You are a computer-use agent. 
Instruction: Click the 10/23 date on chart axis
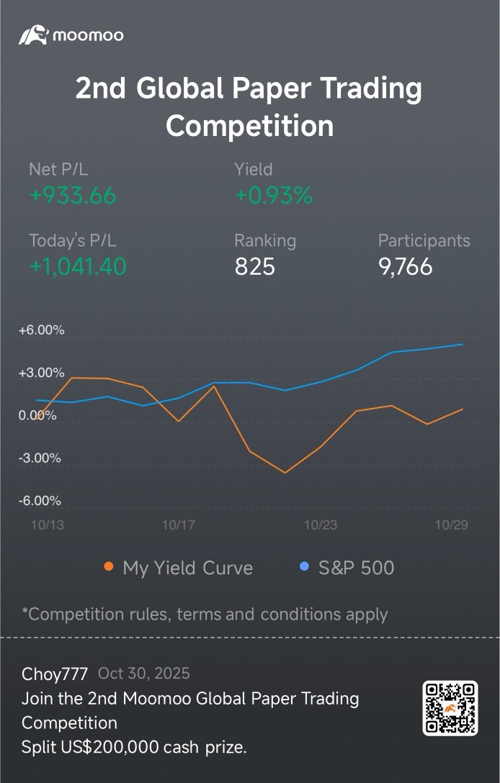(x=321, y=525)
